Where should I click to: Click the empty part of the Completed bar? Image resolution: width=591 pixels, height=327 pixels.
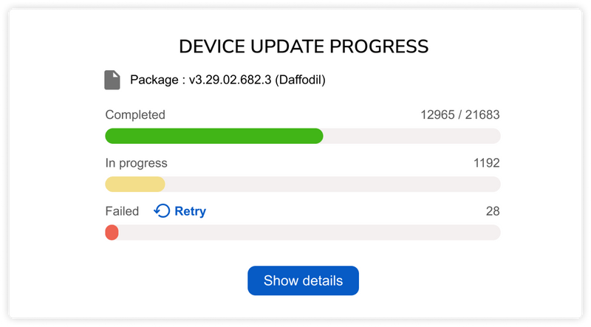pos(411,136)
